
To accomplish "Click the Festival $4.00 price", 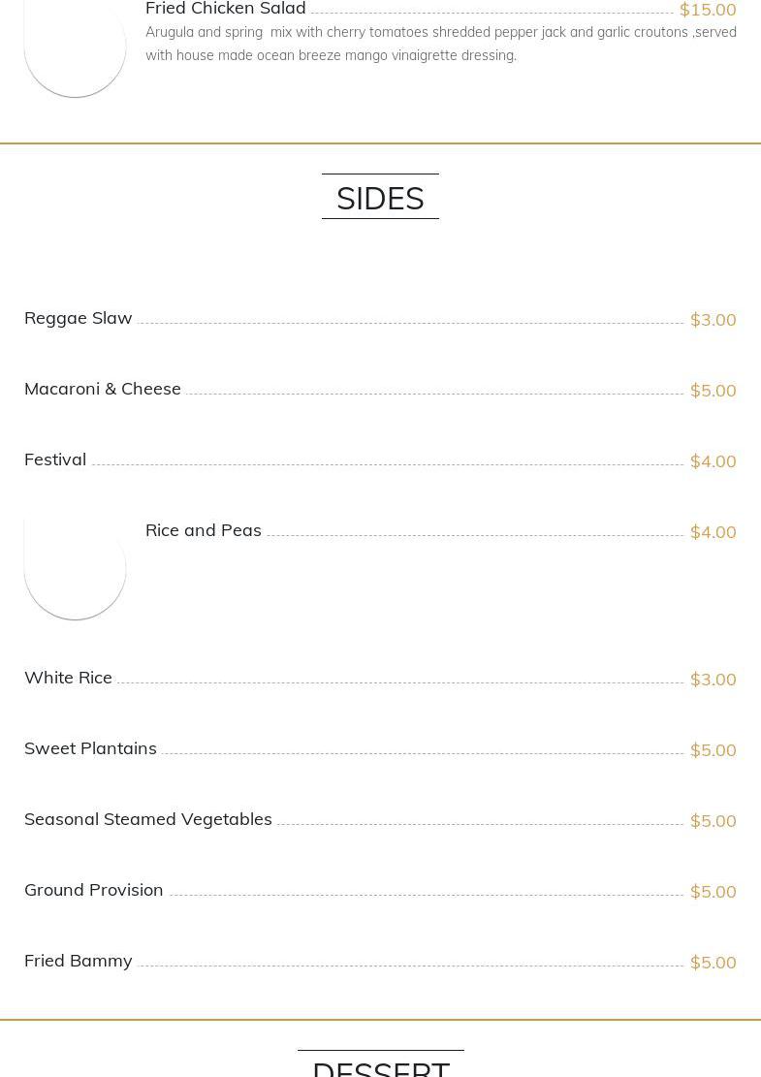I will click(x=713, y=461).
